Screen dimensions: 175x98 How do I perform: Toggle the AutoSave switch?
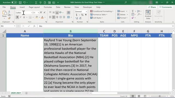[14, 2]
